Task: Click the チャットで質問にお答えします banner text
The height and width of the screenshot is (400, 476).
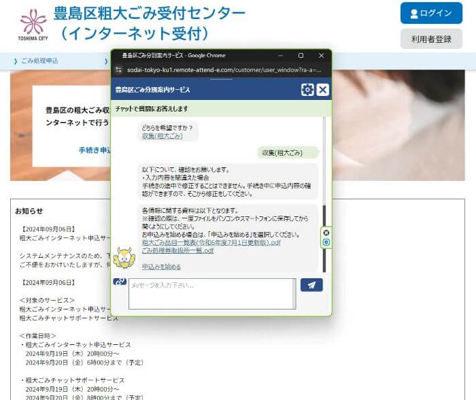Action: tap(152, 109)
